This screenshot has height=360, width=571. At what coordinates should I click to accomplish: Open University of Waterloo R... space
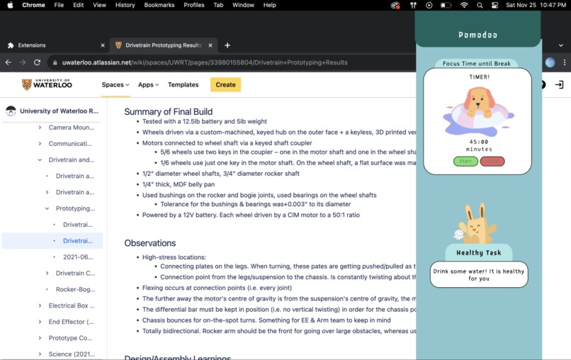click(x=59, y=111)
